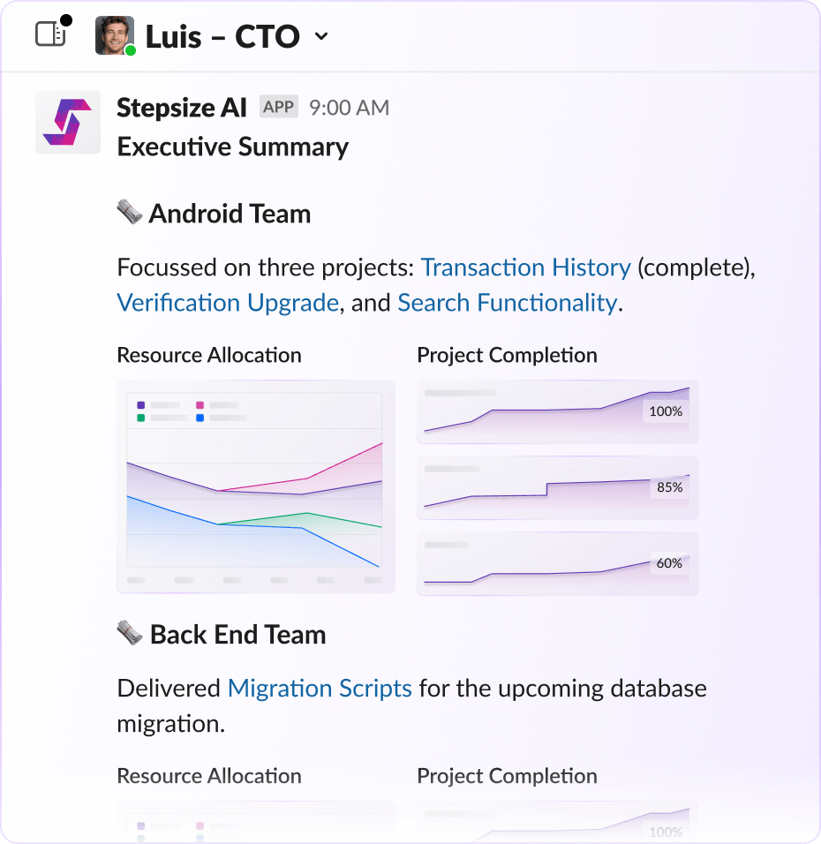Open the 100% project completion chart
Viewport: 821px width, 844px height.
[557, 411]
